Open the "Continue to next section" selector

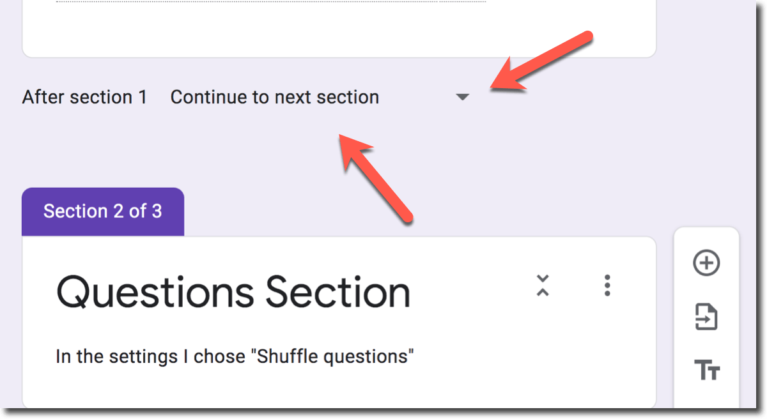click(x=275, y=98)
